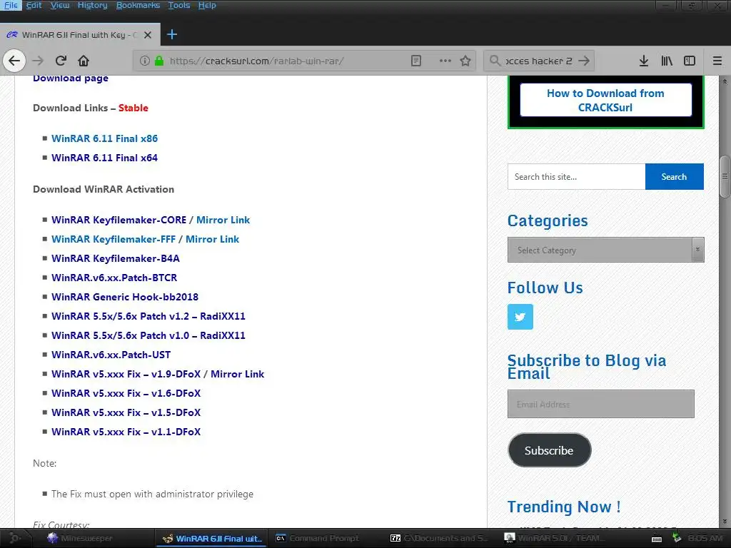731x548 pixels.
Task: Click the browser search box text
Action: (x=538, y=61)
